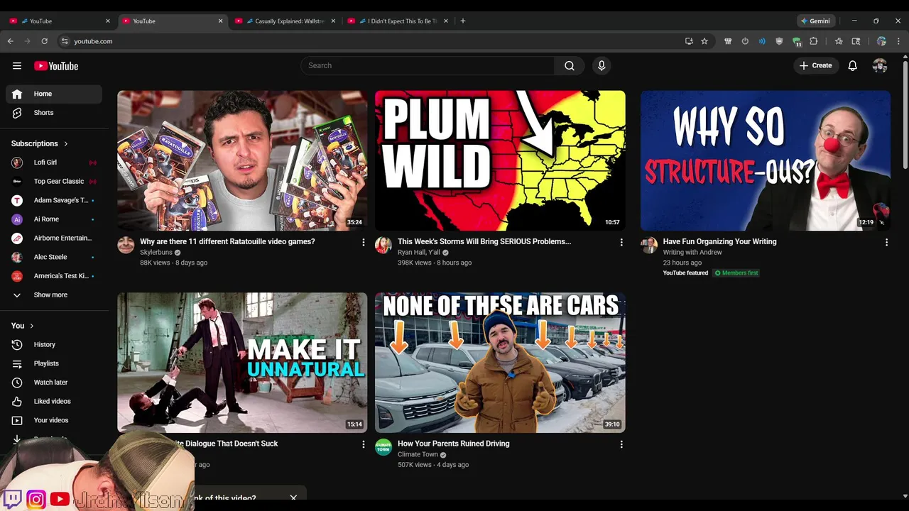The width and height of the screenshot is (909, 511).
Task: Switch to the Casually Explained tab
Action: pyautogui.click(x=284, y=21)
